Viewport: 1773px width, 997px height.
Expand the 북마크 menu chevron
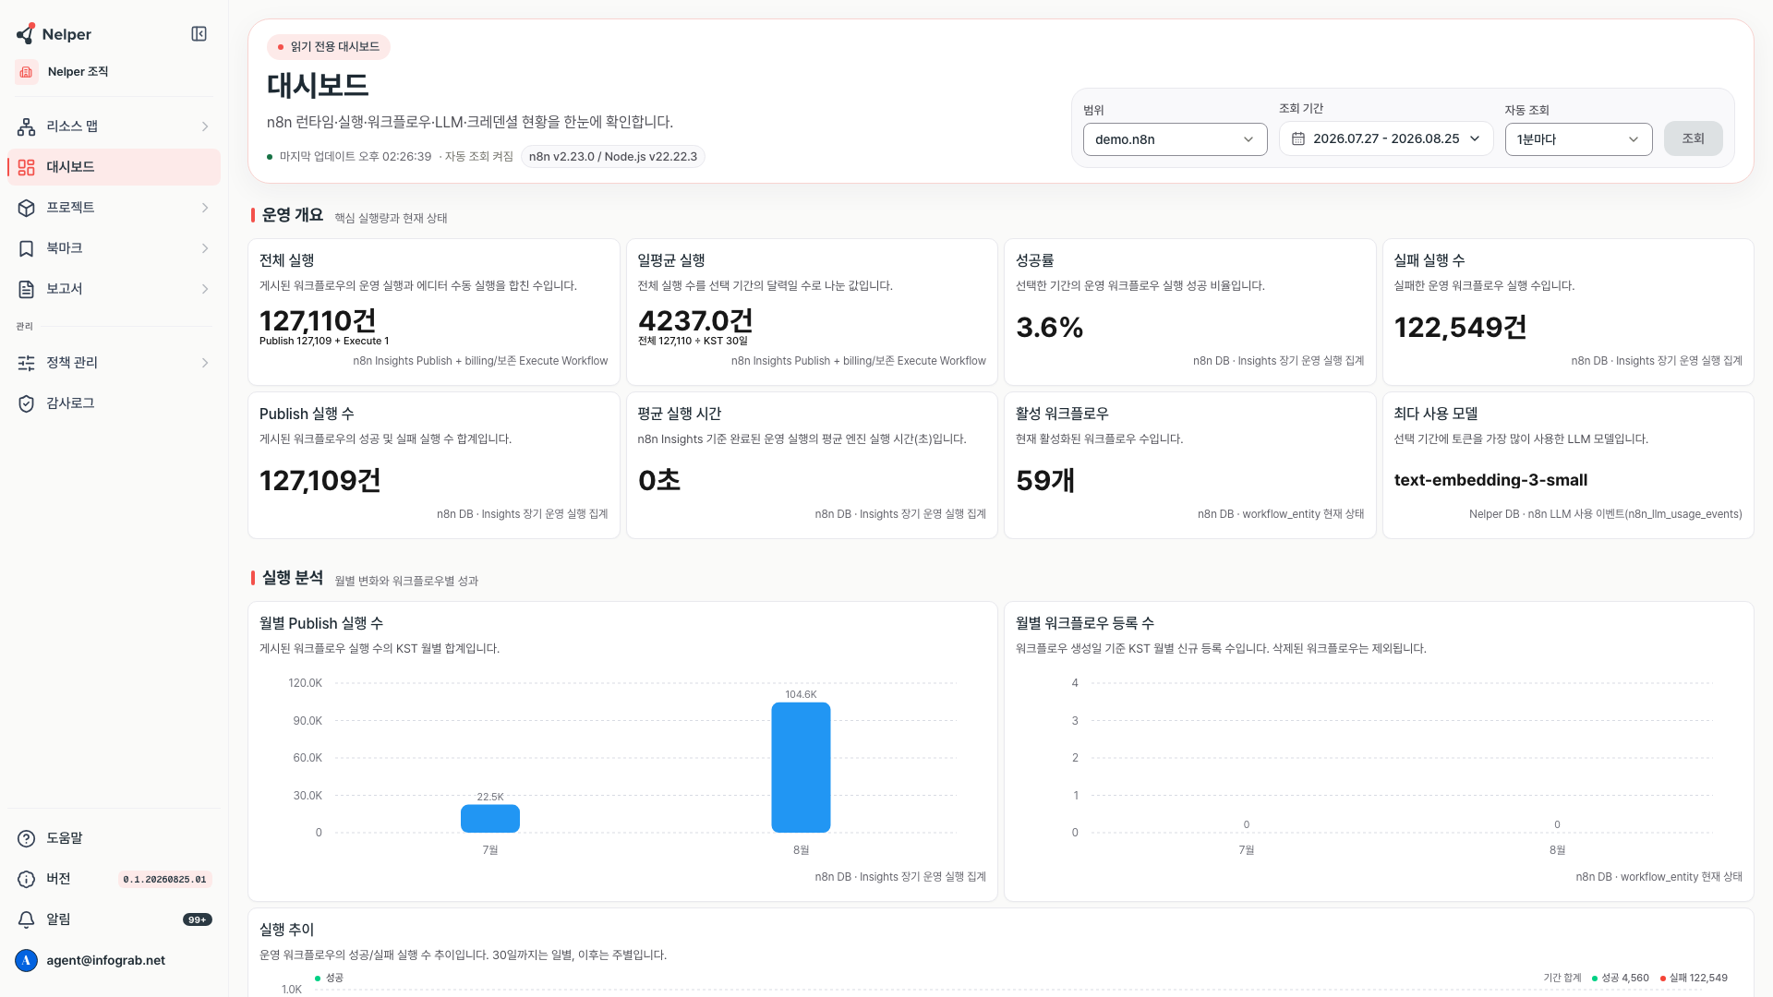pos(205,248)
